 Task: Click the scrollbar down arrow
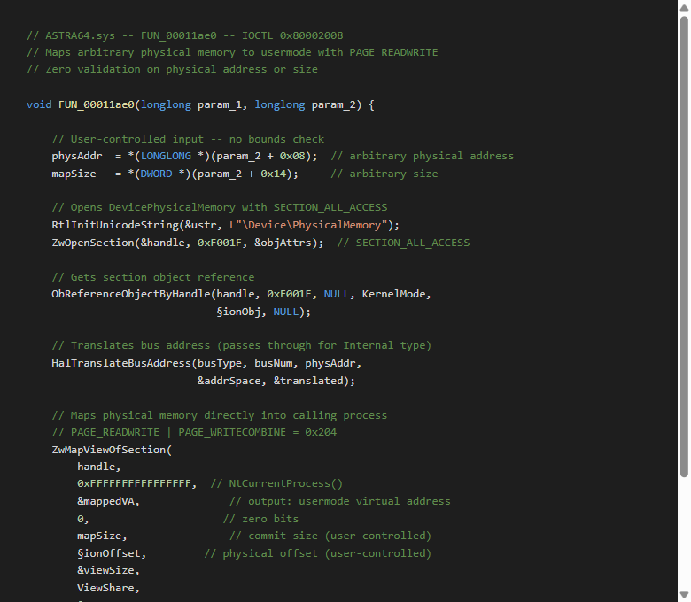point(684,596)
